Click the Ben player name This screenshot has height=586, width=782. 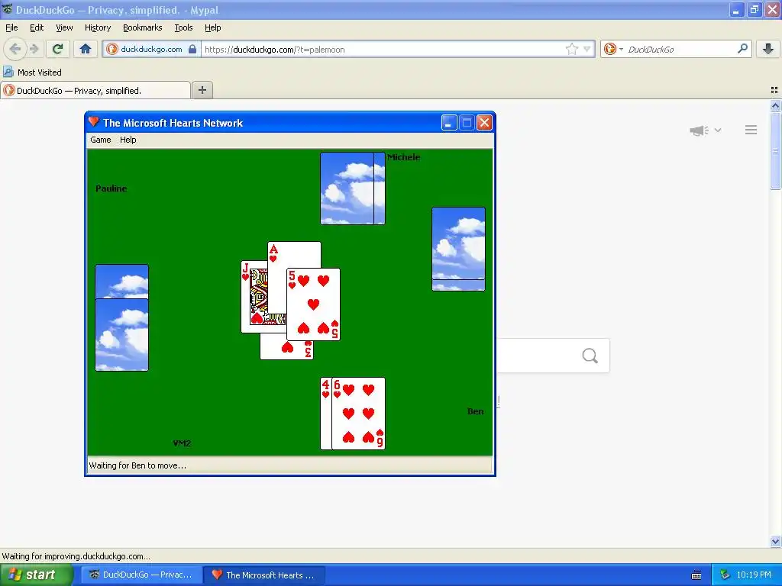tap(475, 411)
